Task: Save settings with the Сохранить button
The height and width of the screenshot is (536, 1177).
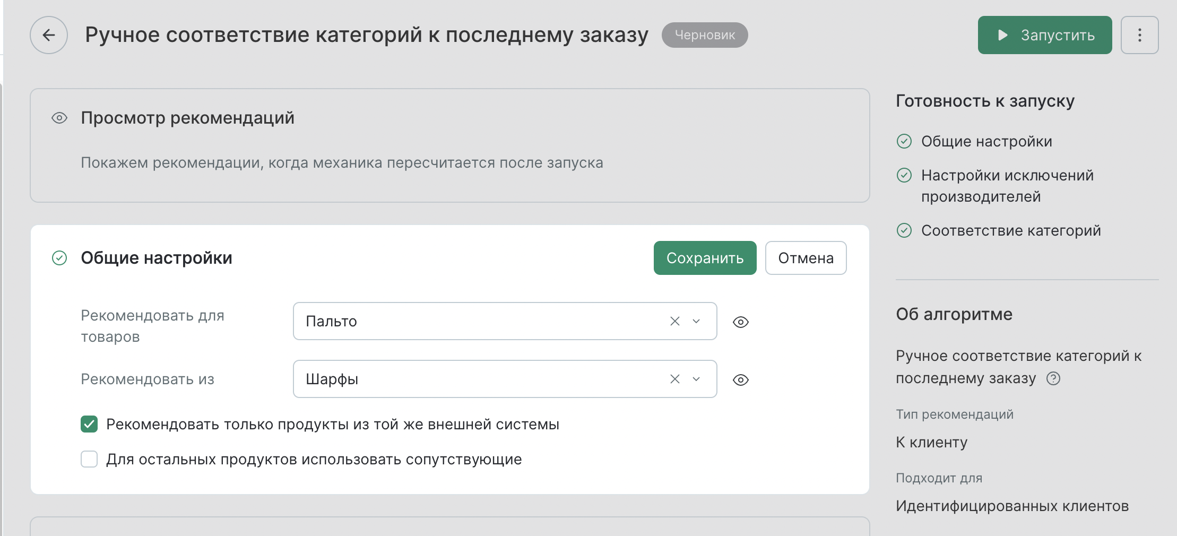Action: (x=705, y=258)
